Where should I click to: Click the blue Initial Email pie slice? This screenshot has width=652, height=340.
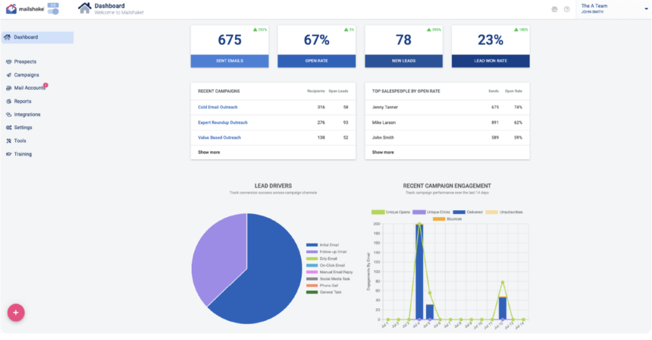point(266,274)
